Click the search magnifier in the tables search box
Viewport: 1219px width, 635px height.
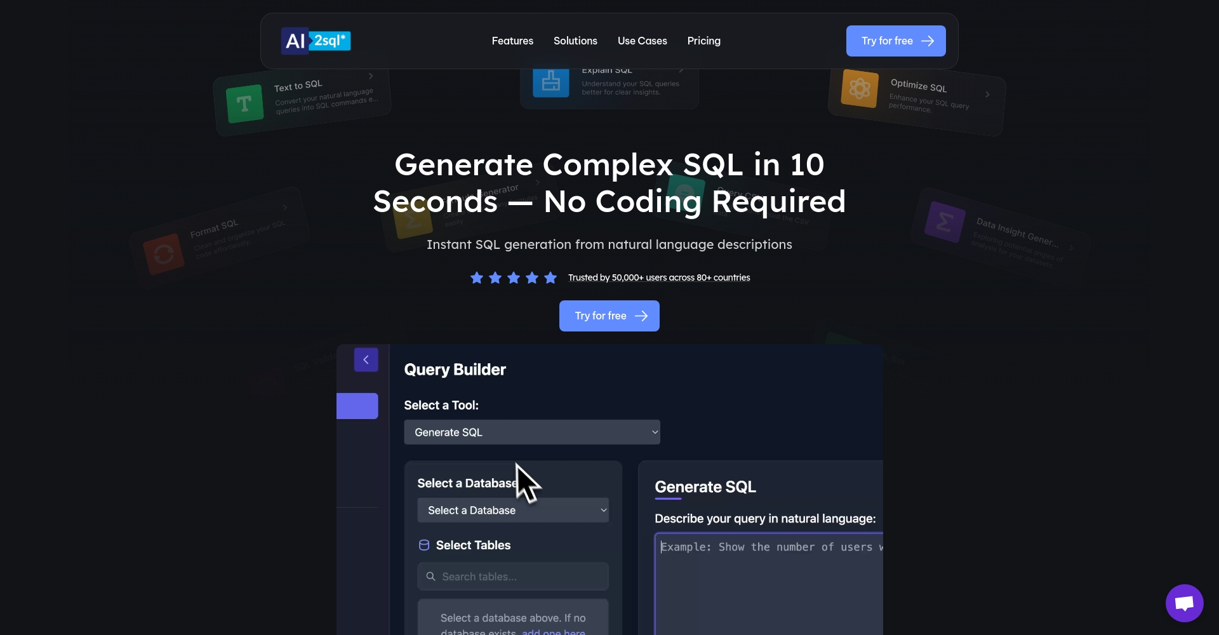click(x=430, y=576)
